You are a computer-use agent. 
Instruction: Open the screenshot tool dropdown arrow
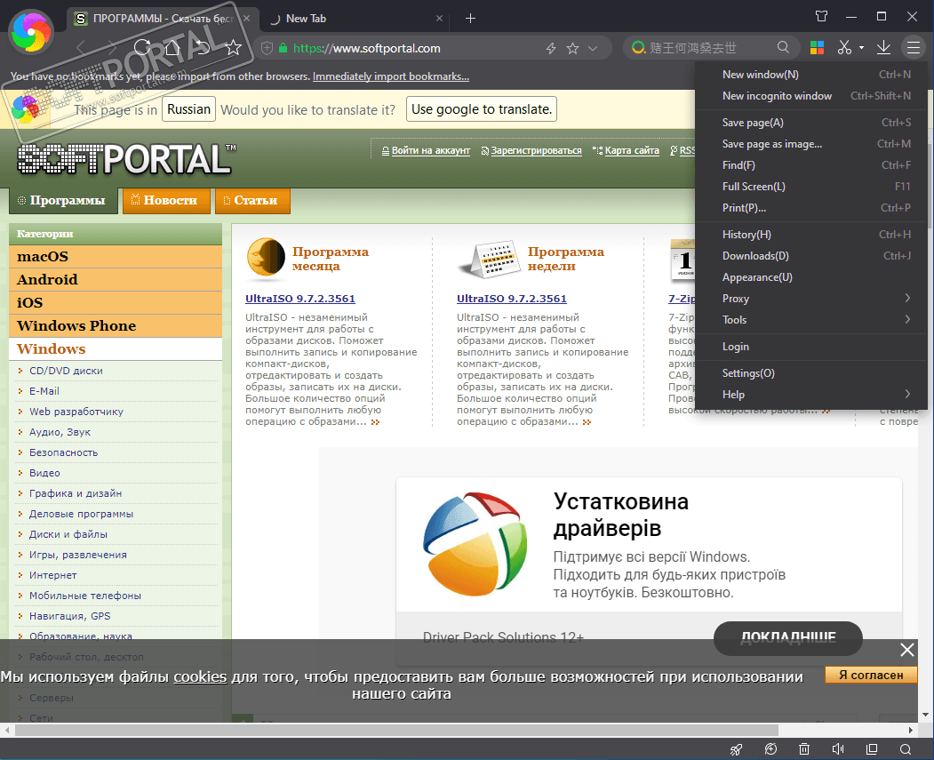pos(861,48)
